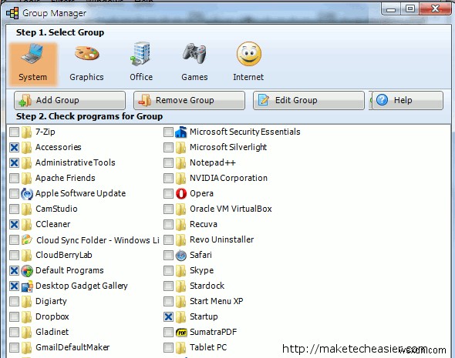The height and width of the screenshot is (358, 455).
Task: Check the Start Menu XP checkbox
Action: 168,302
